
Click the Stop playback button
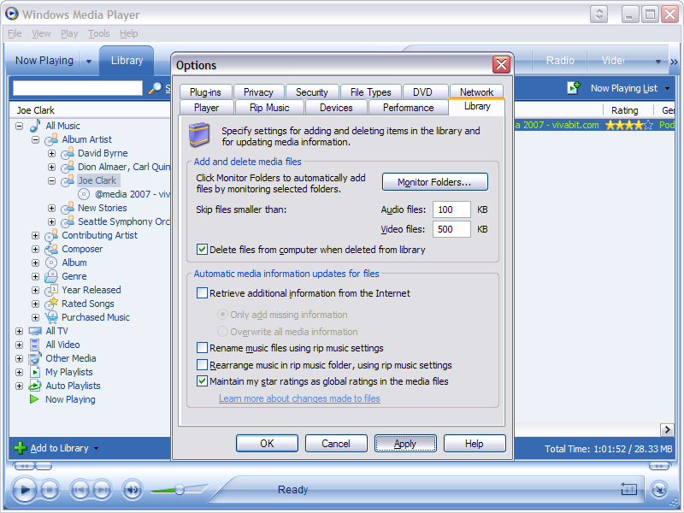click(50, 490)
